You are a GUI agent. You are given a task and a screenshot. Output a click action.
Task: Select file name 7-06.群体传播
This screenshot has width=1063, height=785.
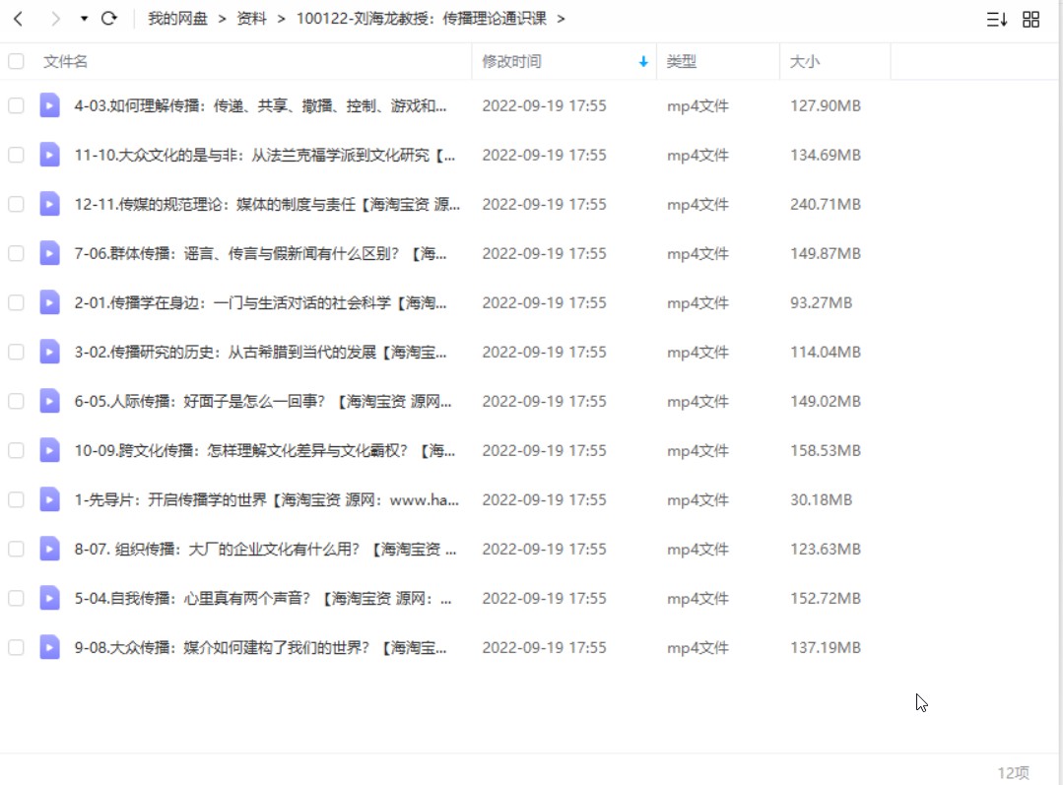(260, 253)
